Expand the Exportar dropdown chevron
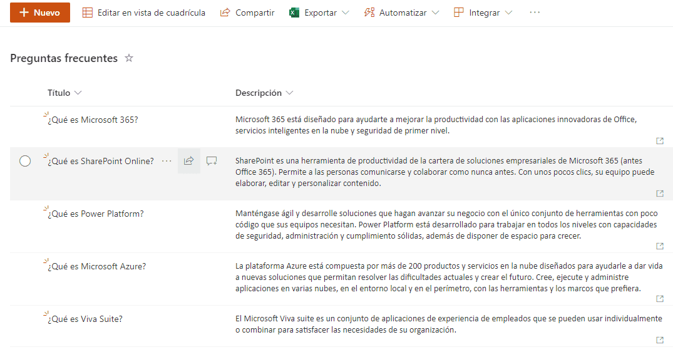The width and height of the screenshot is (673, 352). [346, 13]
